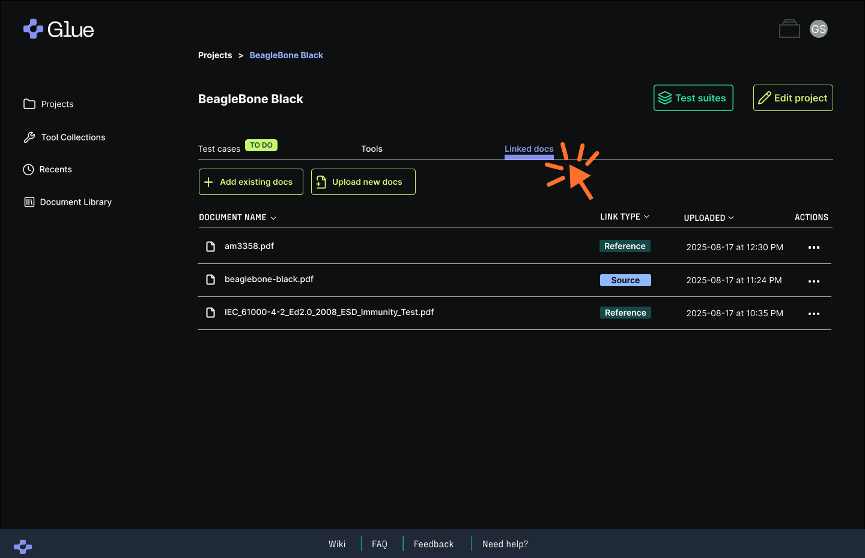This screenshot has height=558, width=865.
Task: Click BeagleBone Black breadcrumb link
Action: [287, 55]
